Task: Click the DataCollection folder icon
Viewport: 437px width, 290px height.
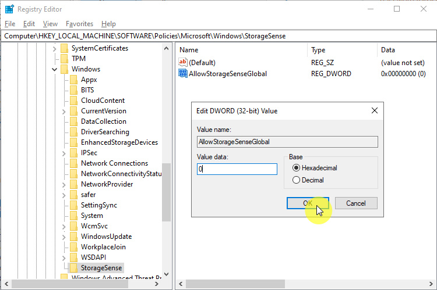Action: pos(73,121)
